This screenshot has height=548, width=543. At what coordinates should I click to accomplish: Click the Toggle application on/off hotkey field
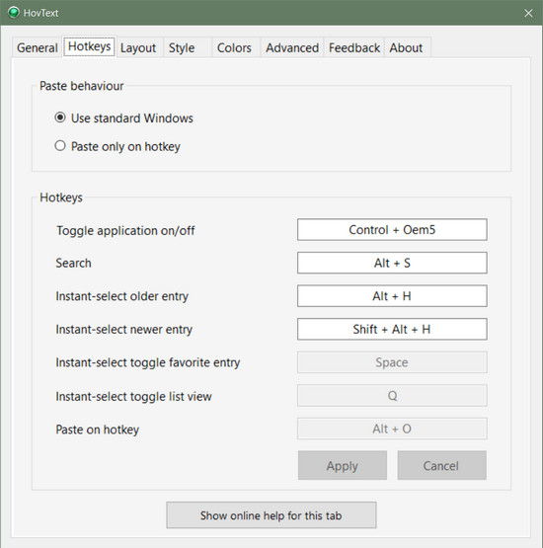pos(392,230)
